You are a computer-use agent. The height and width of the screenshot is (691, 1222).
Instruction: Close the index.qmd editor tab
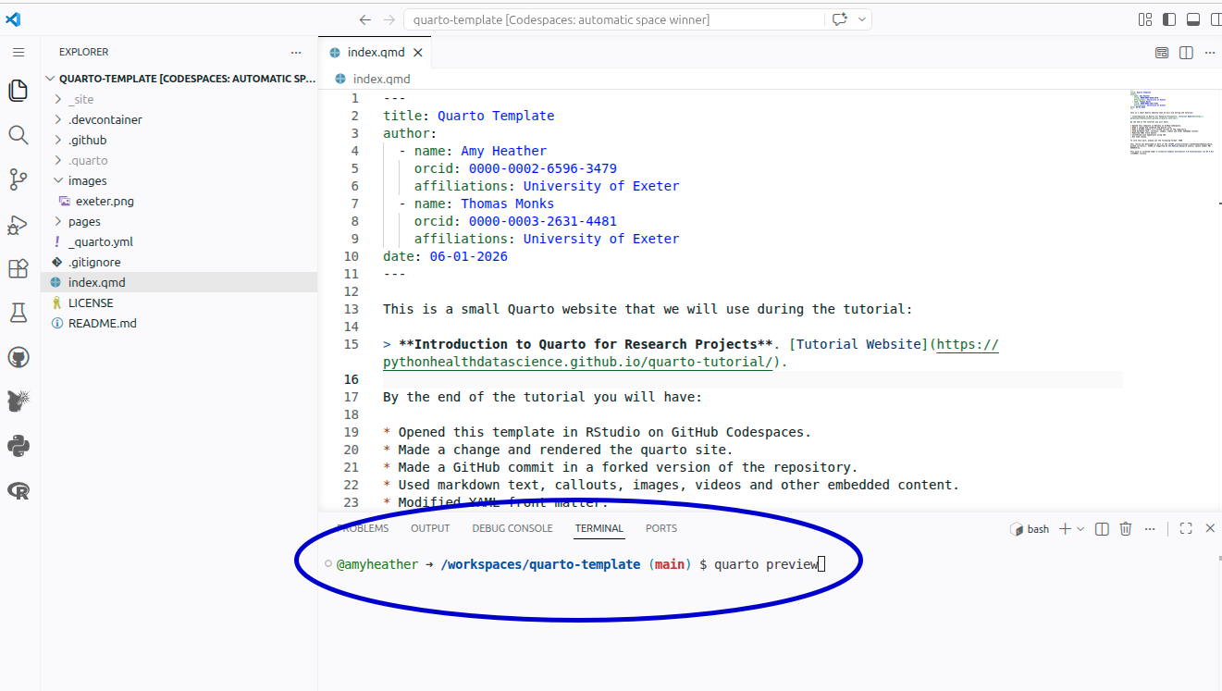point(418,53)
